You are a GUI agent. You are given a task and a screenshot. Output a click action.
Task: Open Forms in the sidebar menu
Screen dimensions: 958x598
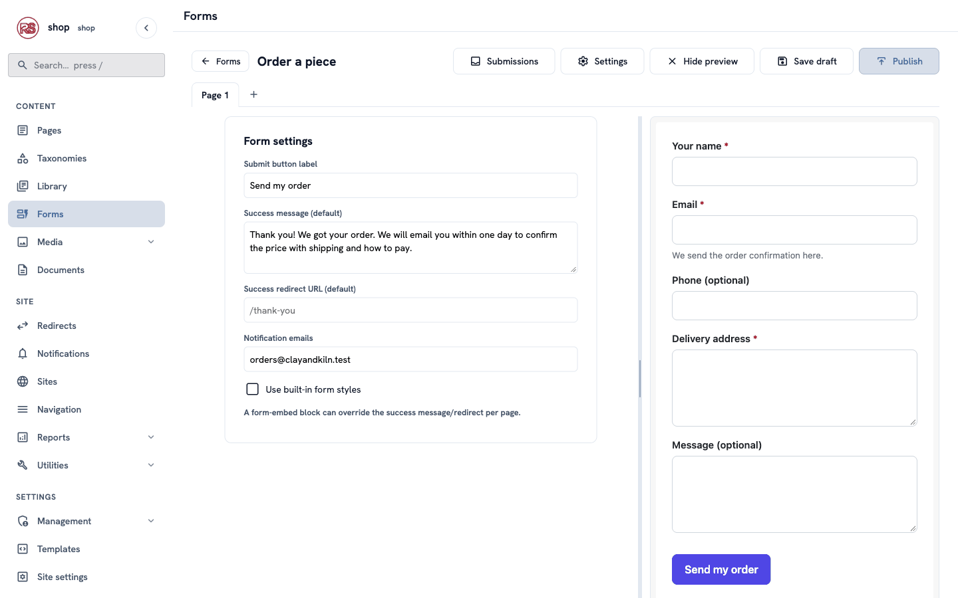(x=86, y=214)
